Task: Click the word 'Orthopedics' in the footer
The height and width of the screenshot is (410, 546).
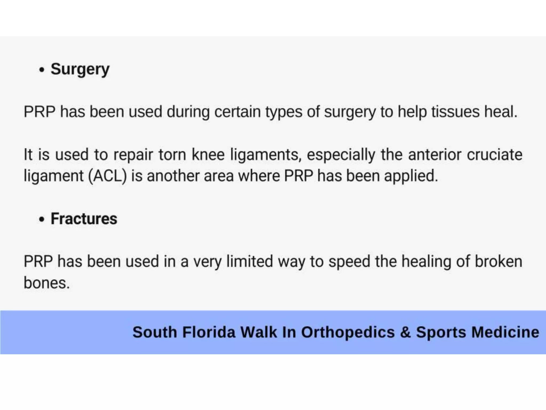Action: click(348, 332)
